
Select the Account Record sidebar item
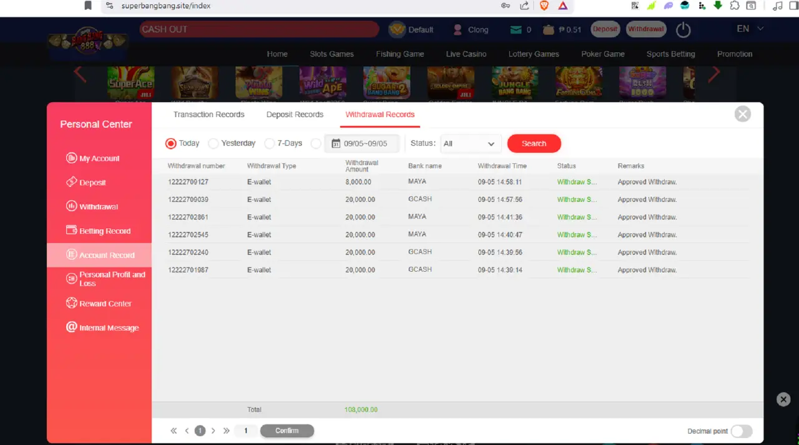(99, 255)
